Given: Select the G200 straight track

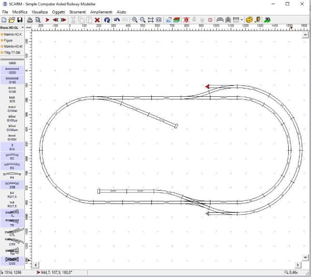Looking at the screenshot, I should click(x=12, y=70).
